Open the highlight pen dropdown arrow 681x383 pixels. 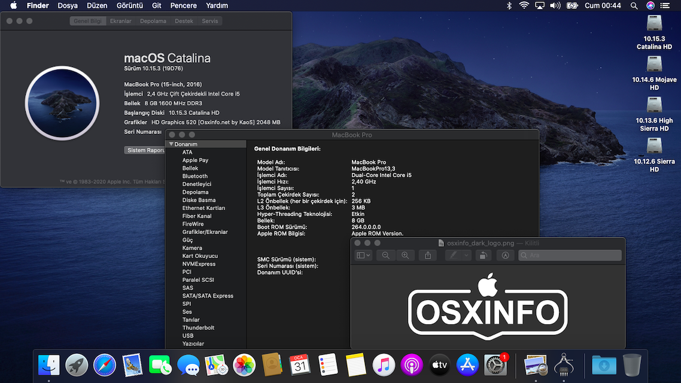pyautogui.click(x=466, y=256)
